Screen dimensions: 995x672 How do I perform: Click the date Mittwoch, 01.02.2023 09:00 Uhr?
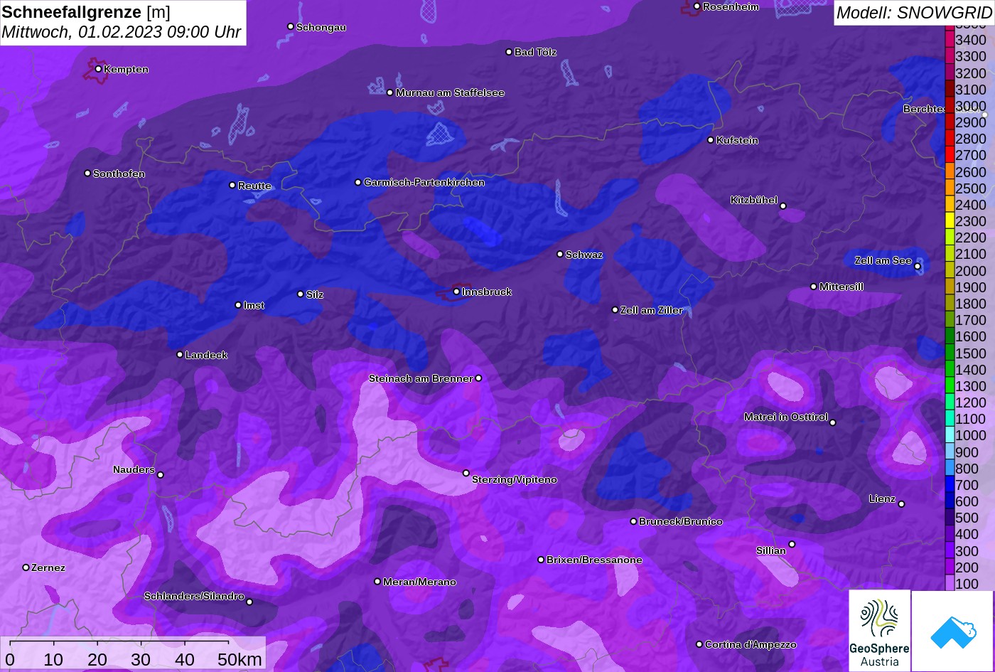coord(122,32)
